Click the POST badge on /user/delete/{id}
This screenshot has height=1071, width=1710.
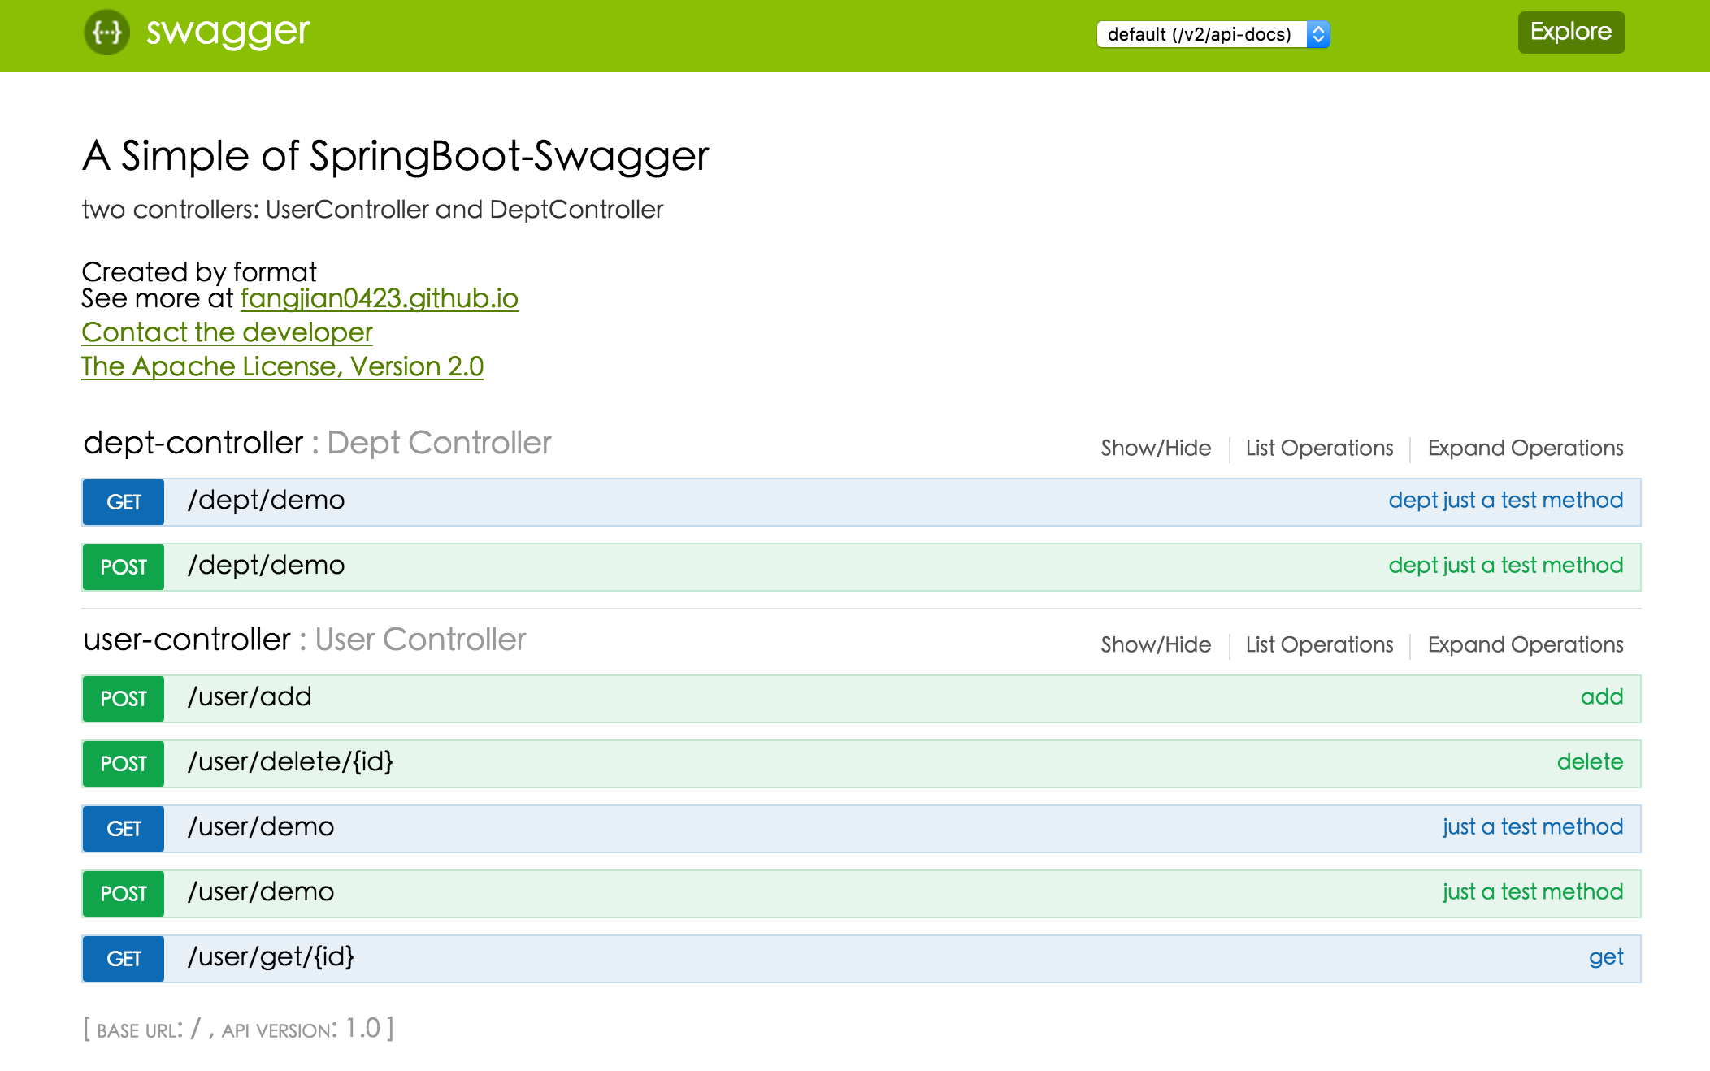(x=122, y=763)
